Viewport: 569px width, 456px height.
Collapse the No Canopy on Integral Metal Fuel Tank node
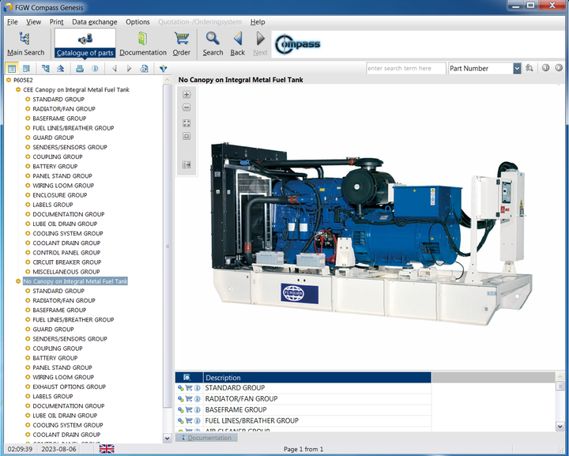[18, 281]
